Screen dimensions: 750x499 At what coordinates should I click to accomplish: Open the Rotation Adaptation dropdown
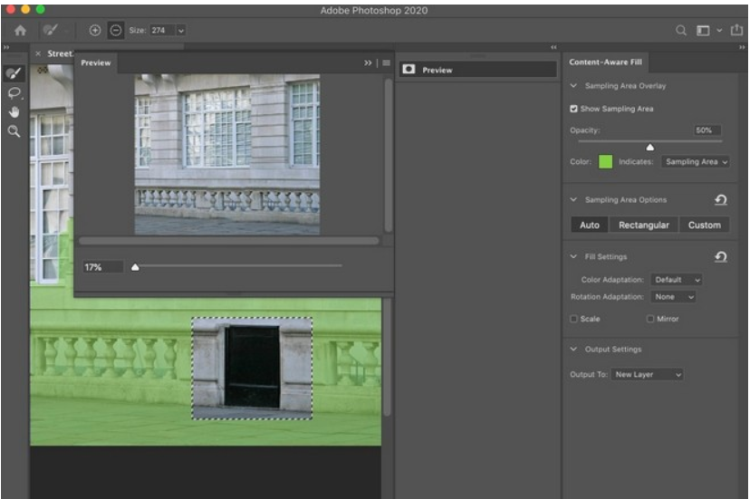tap(672, 297)
